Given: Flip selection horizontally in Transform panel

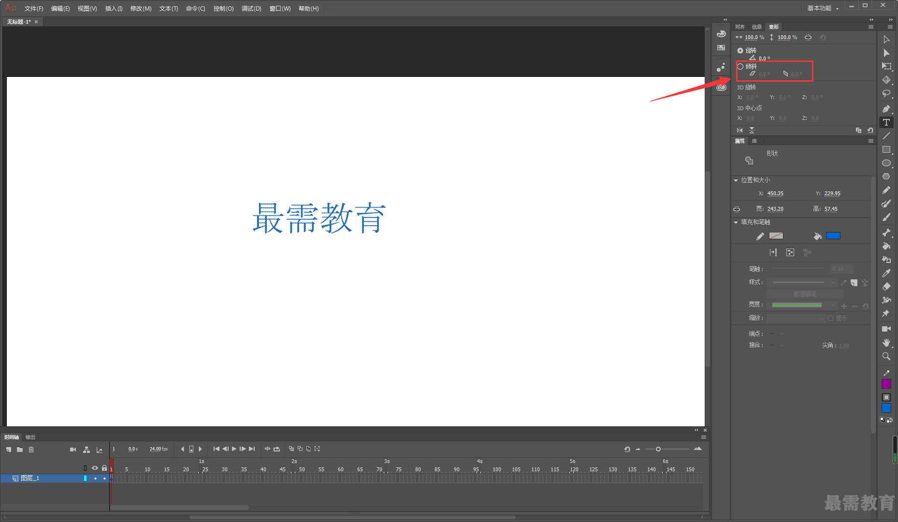Looking at the screenshot, I should [739, 130].
